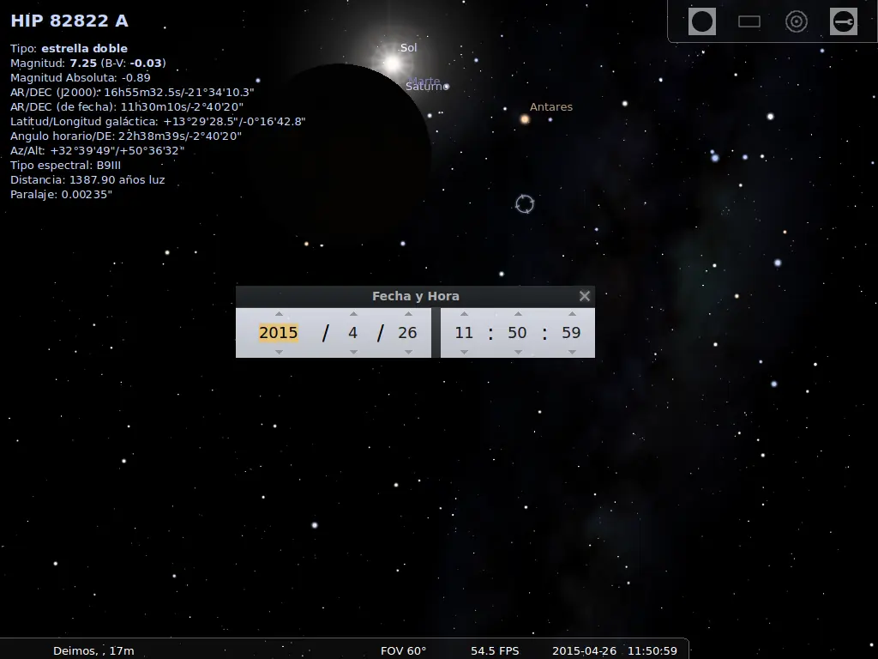Open settings via the wrench icon
878x659 pixels.
point(843,21)
